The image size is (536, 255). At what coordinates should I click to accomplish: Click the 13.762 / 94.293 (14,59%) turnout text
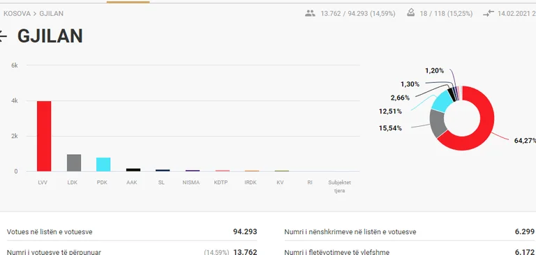click(358, 14)
